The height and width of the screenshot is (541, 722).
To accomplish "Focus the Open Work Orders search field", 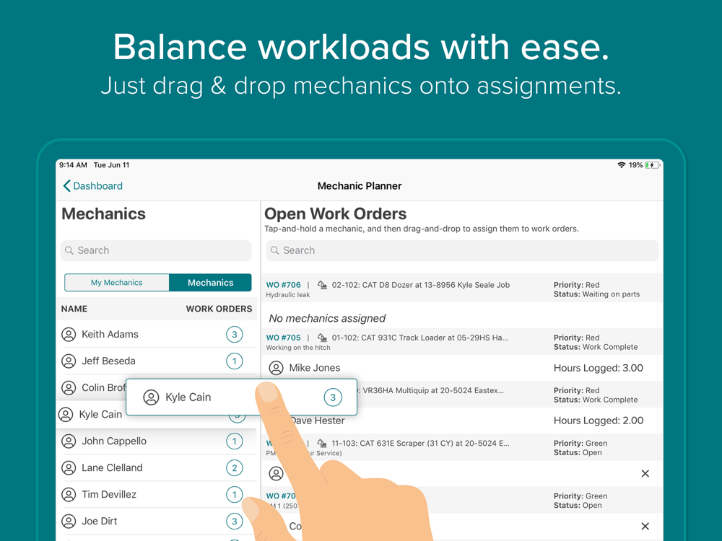I will click(x=462, y=250).
